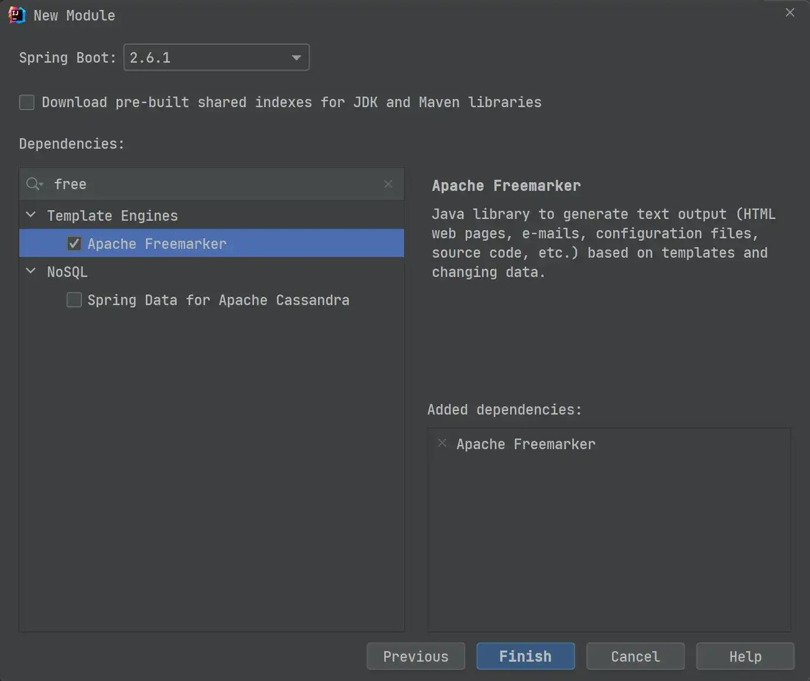The height and width of the screenshot is (681, 810).
Task: Click the magnifier search options icon
Action: coord(35,184)
